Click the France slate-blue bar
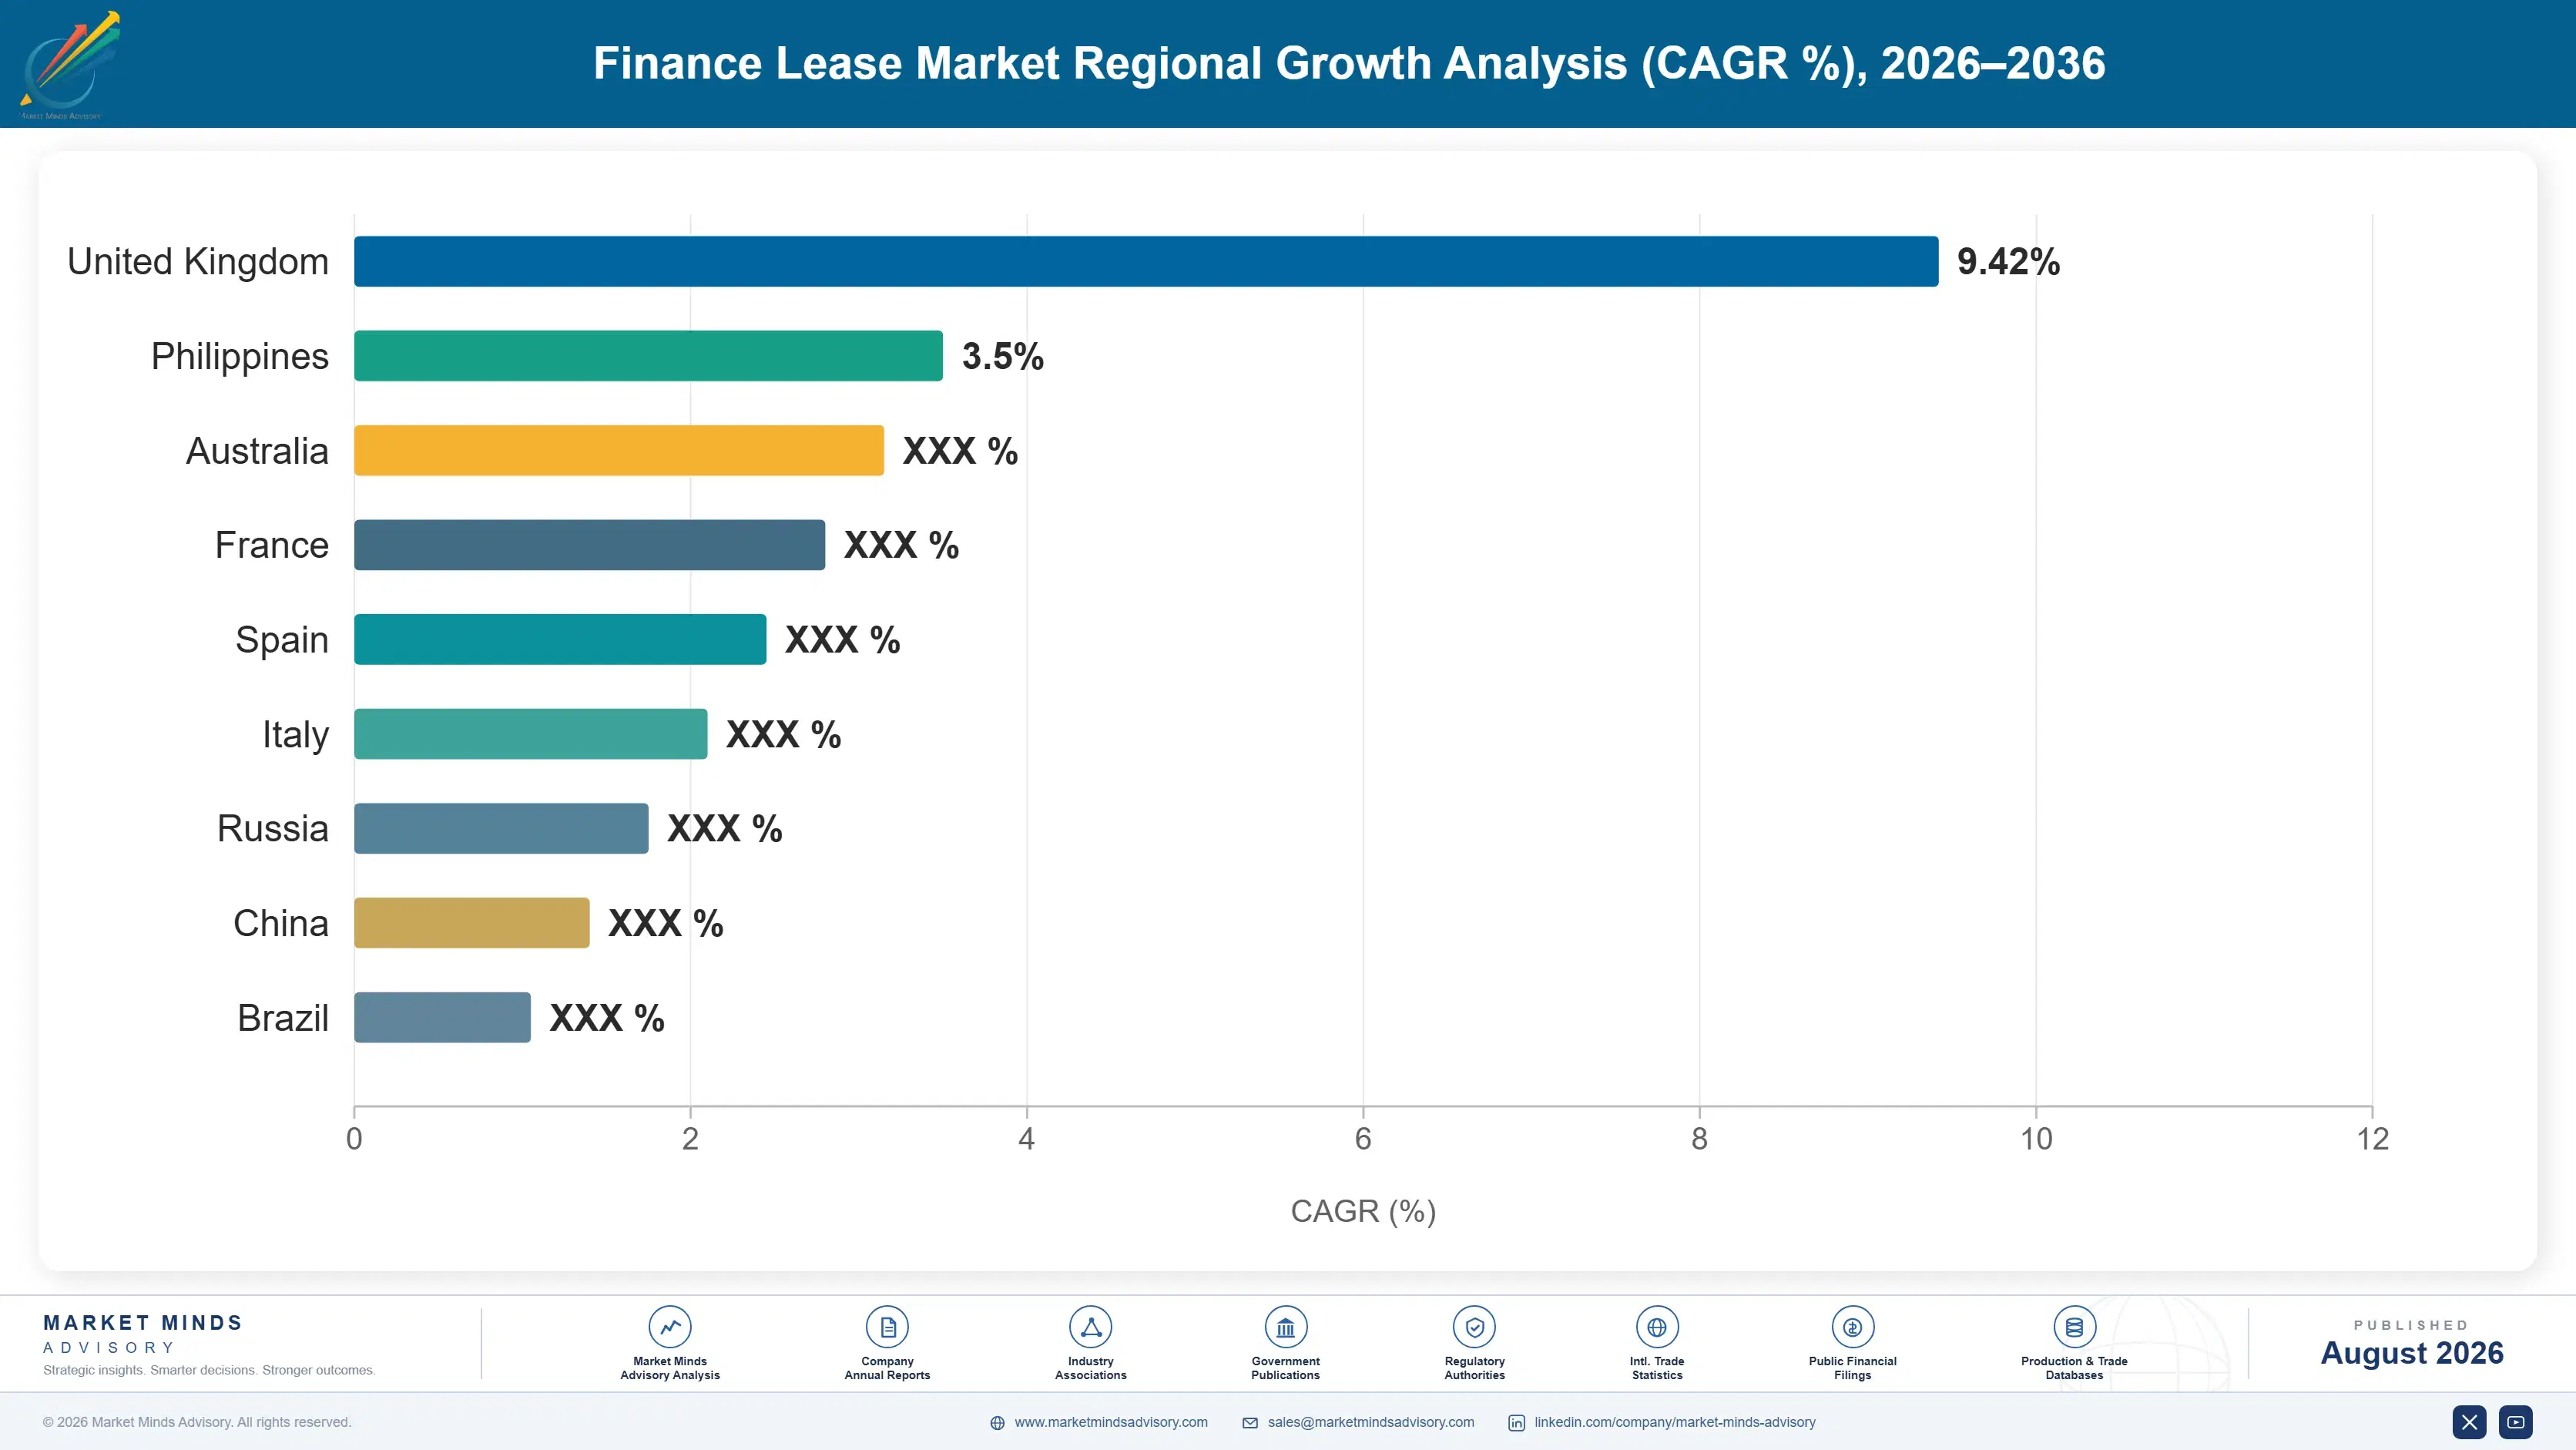 pyautogui.click(x=589, y=545)
